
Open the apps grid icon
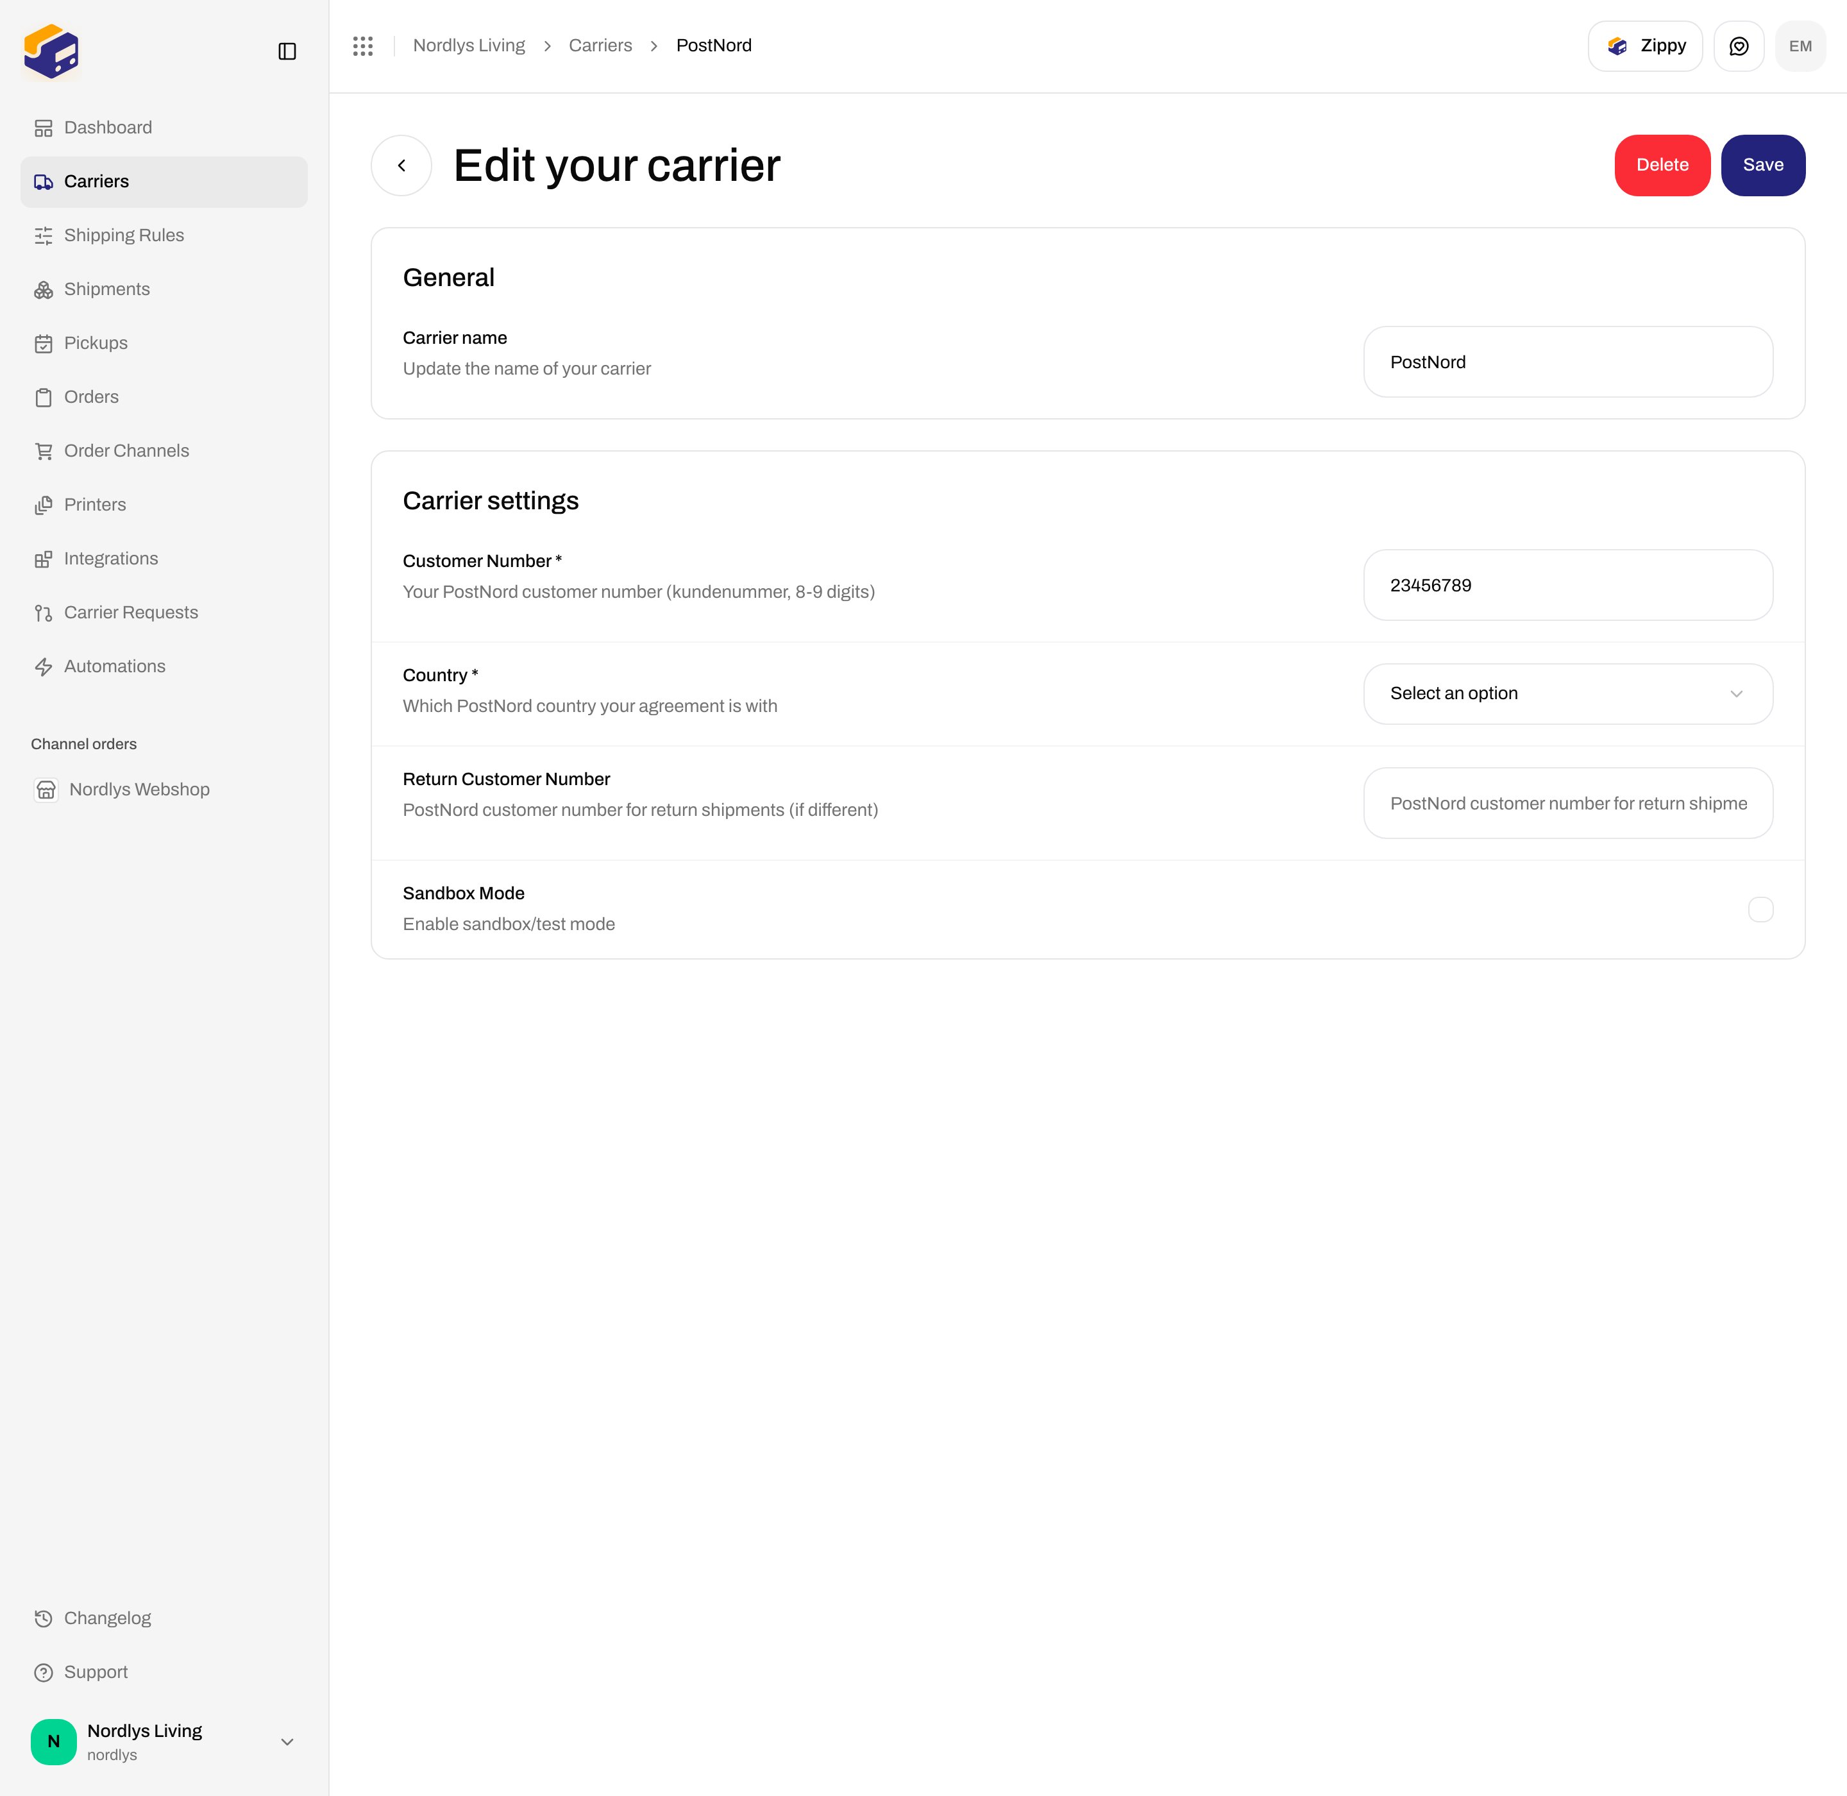point(363,46)
